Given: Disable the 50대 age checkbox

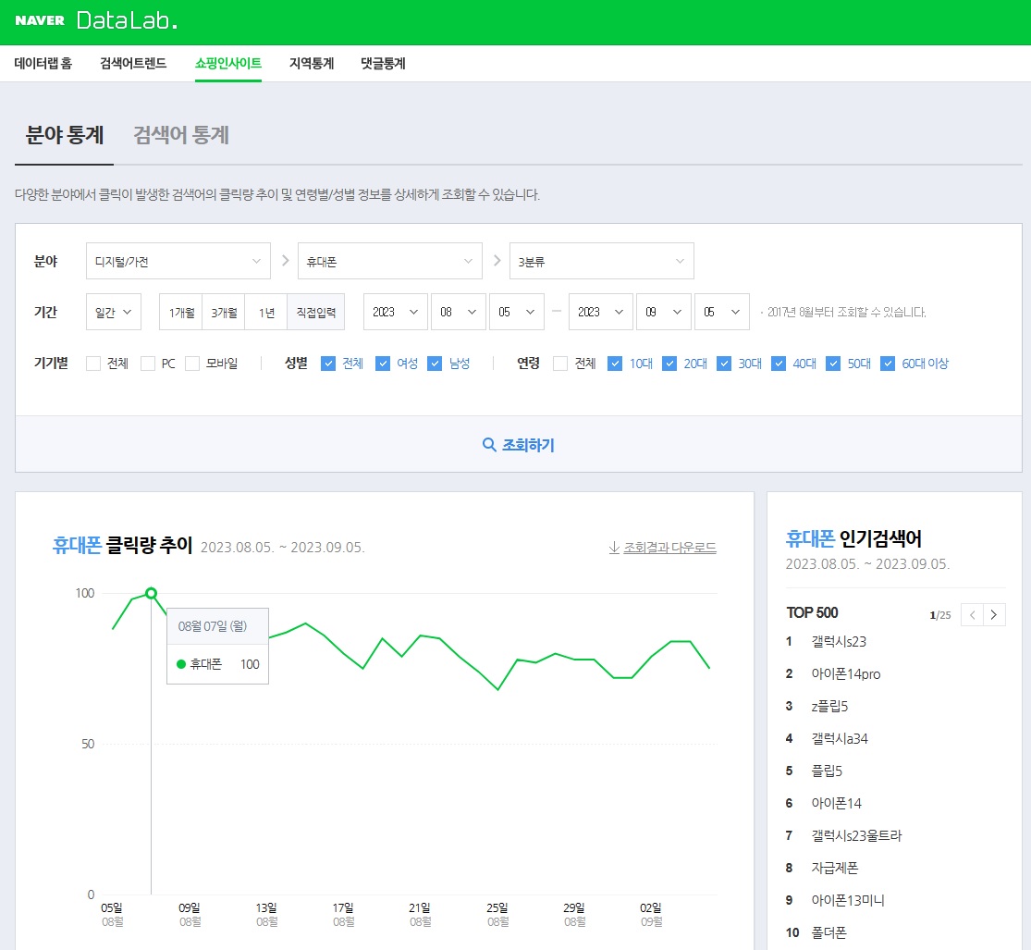Looking at the screenshot, I should coord(834,363).
